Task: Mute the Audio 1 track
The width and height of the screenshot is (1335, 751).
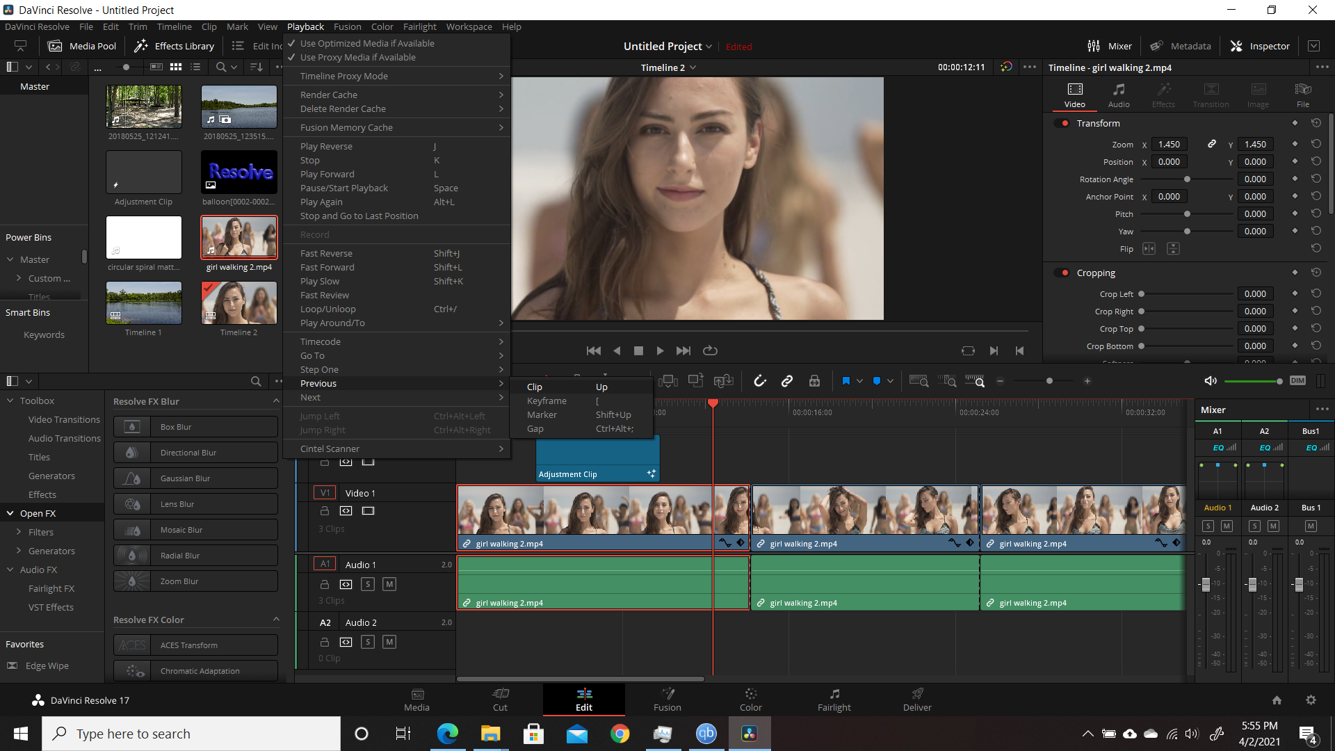Action: pos(389,584)
